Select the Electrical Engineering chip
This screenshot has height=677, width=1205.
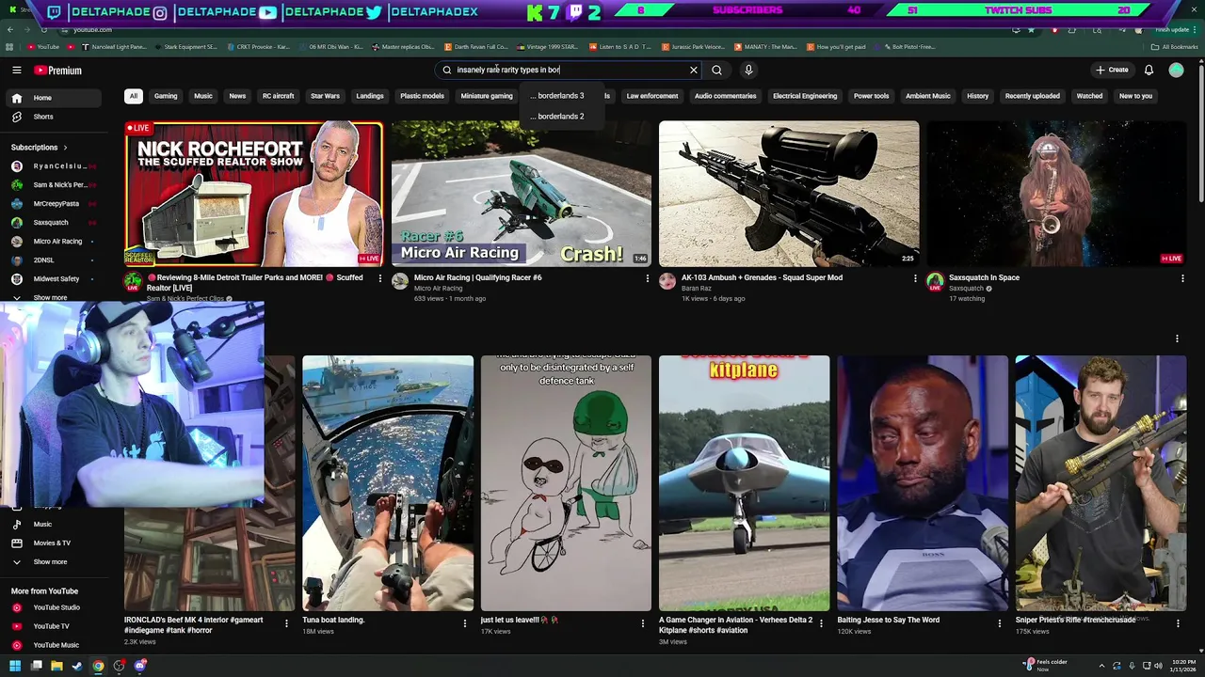(805, 96)
